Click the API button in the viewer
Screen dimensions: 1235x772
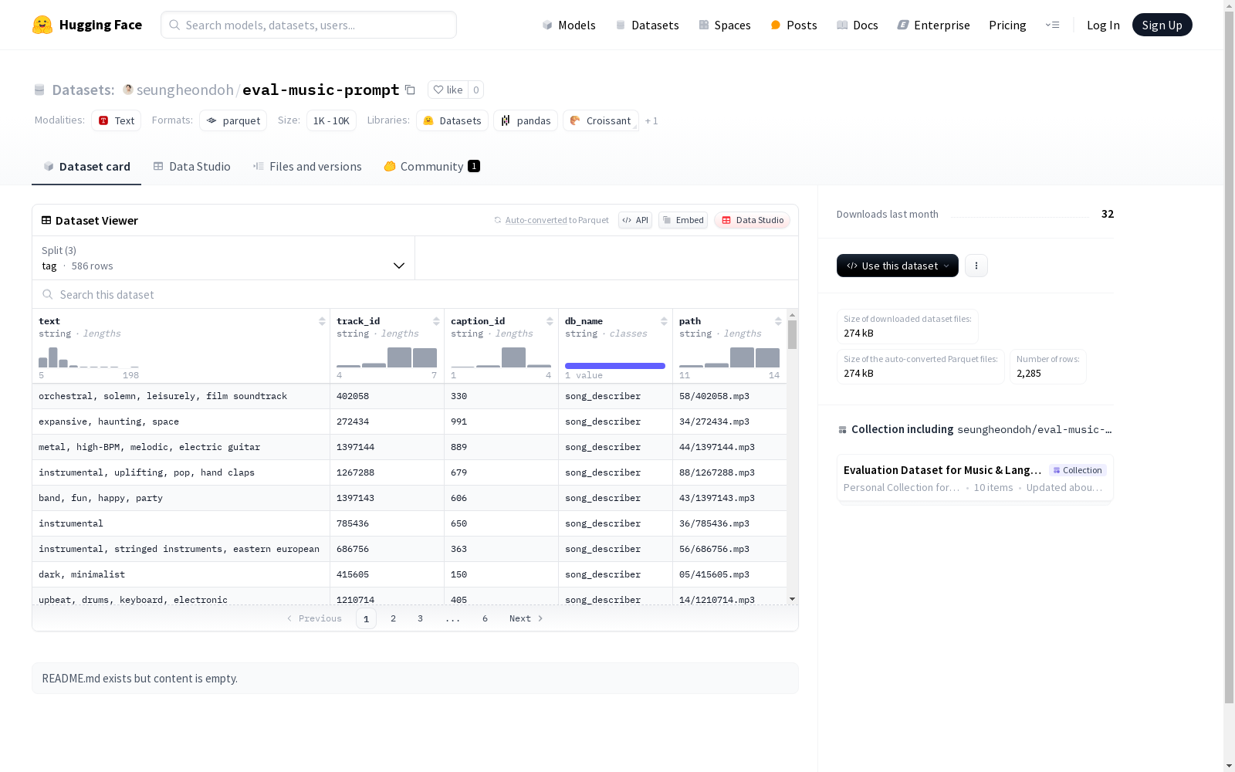coord(635,220)
